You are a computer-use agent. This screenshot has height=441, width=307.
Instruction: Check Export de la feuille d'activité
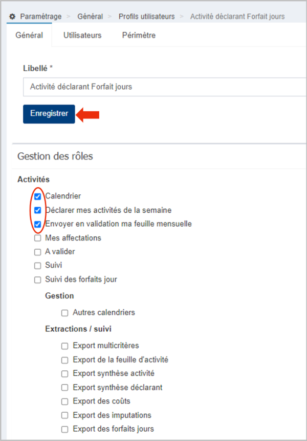pyautogui.click(x=65, y=359)
